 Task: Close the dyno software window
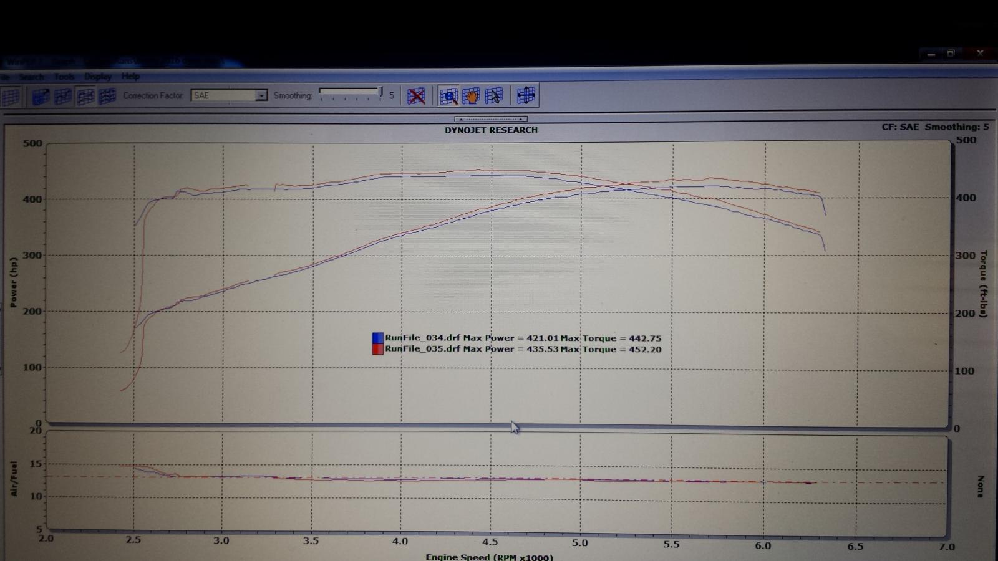(980, 53)
